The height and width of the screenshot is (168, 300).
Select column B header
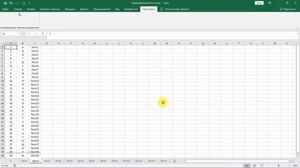click(x=22, y=43)
